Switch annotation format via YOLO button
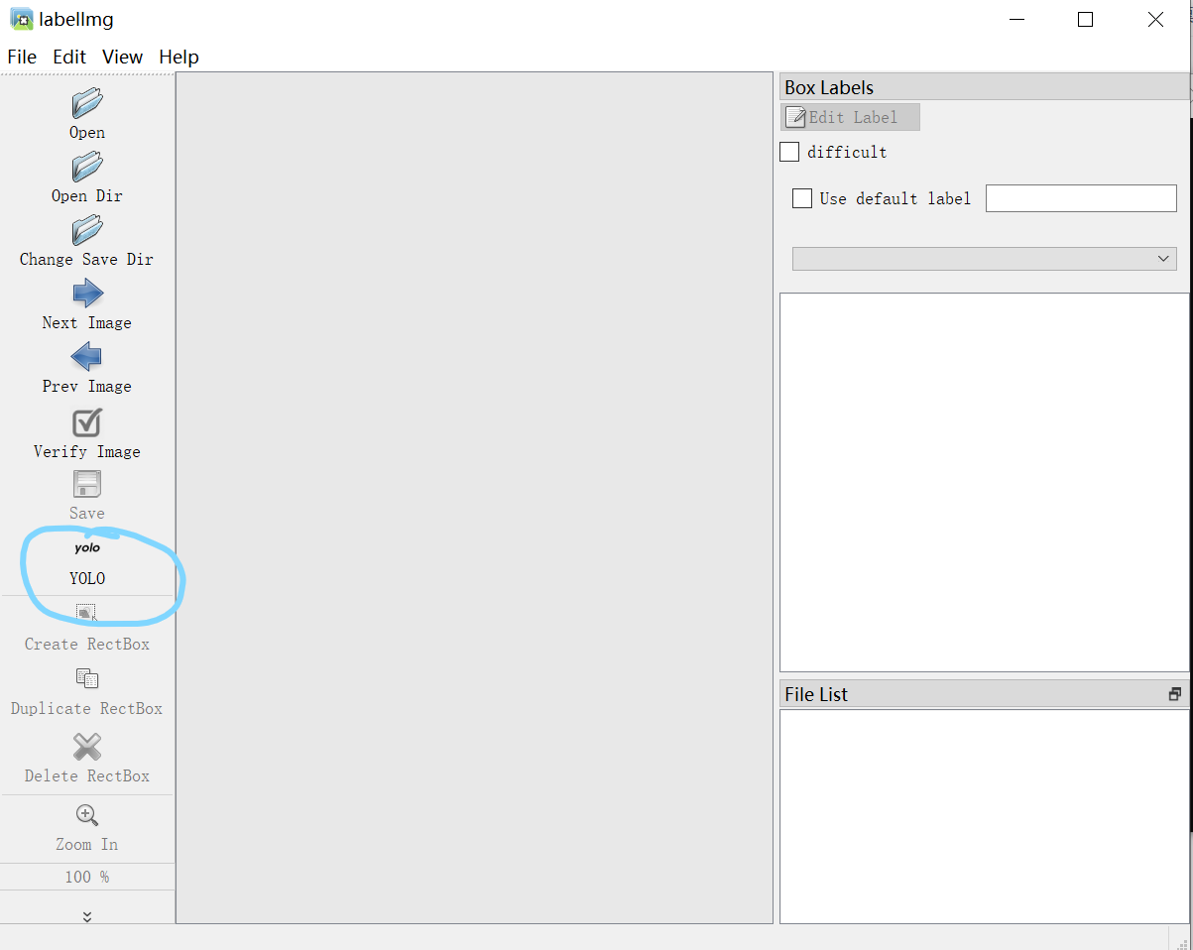This screenshot has width=1193, height=950. (87, 563)
